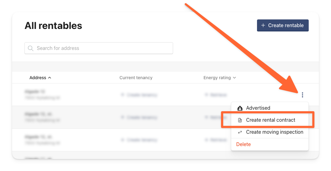This screenshot has width=331, height=171.
Task: Click the Create rentable button
Action: tap(283, 25)
